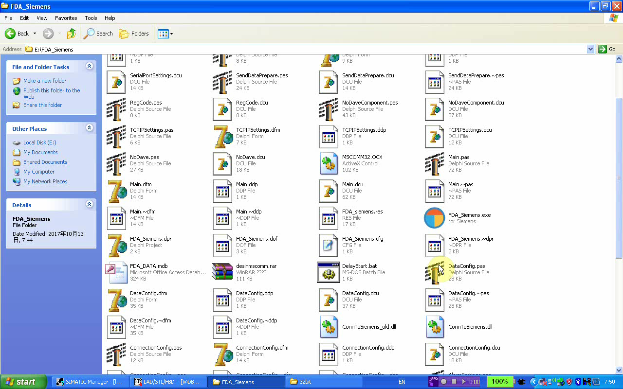
Task: Select the ConnToSiemens.dll file icon
Action: [x=435, y=327]
